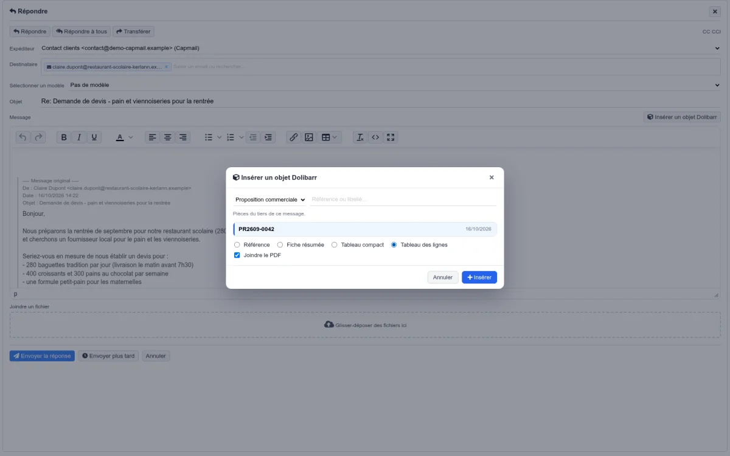
Task: Expand the Sélectionner un modèle dropdown
Action: pos(395,85)
